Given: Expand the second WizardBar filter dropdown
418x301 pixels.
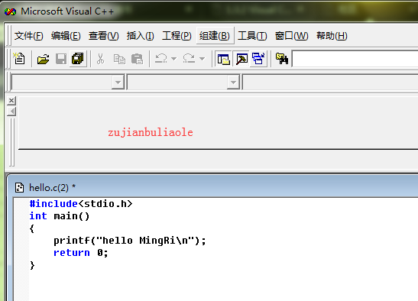Looking at the screenshot, I should pyautogui.click(x=233, y=83).
